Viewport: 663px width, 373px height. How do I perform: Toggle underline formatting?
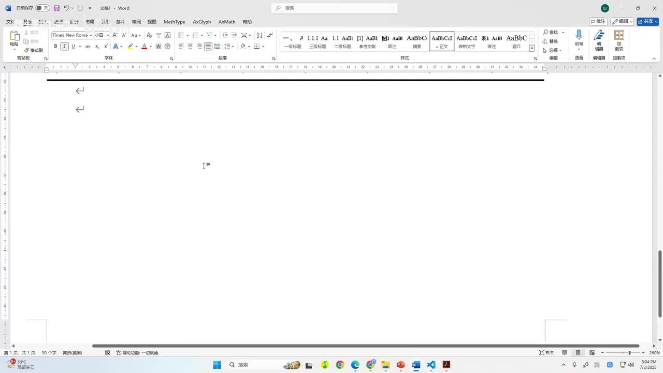point(73,47)
